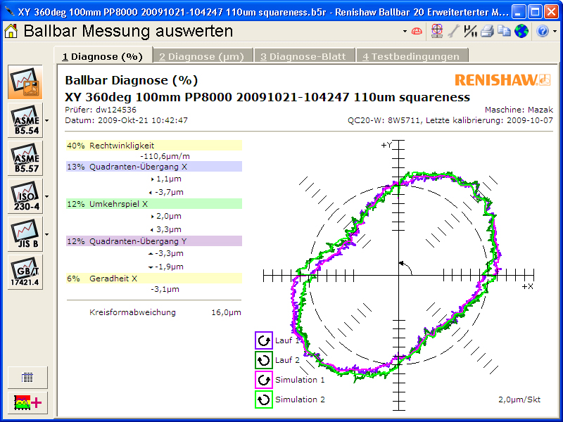Expand the ISO 230-4 dropdown arrow

(46, 196)
